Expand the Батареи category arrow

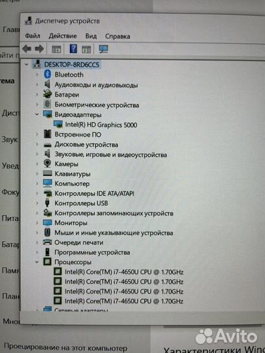point(37,94)
